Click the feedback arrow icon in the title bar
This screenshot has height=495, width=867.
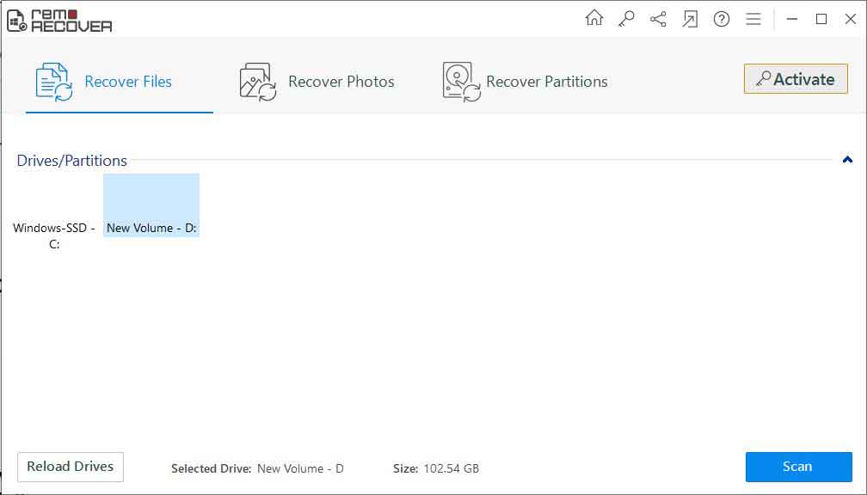[x=690, y=17]
